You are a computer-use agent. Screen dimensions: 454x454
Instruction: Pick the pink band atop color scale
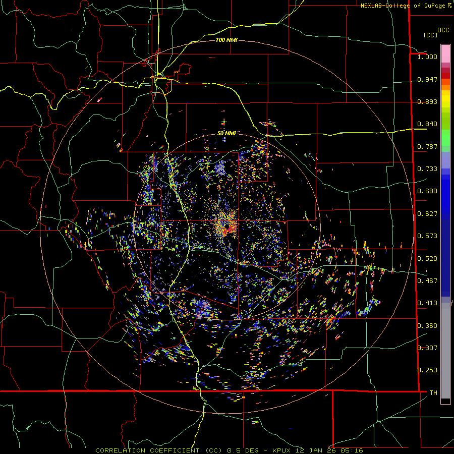click(445, 53)
